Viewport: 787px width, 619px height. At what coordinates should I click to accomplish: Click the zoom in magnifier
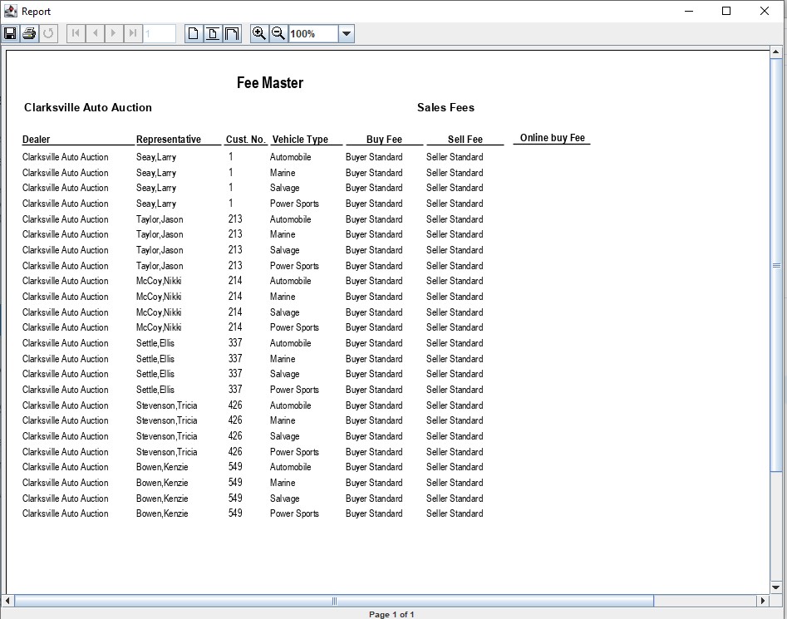pos(259,33)
